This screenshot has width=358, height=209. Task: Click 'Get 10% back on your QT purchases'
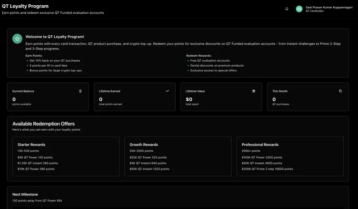click(55, 60)
